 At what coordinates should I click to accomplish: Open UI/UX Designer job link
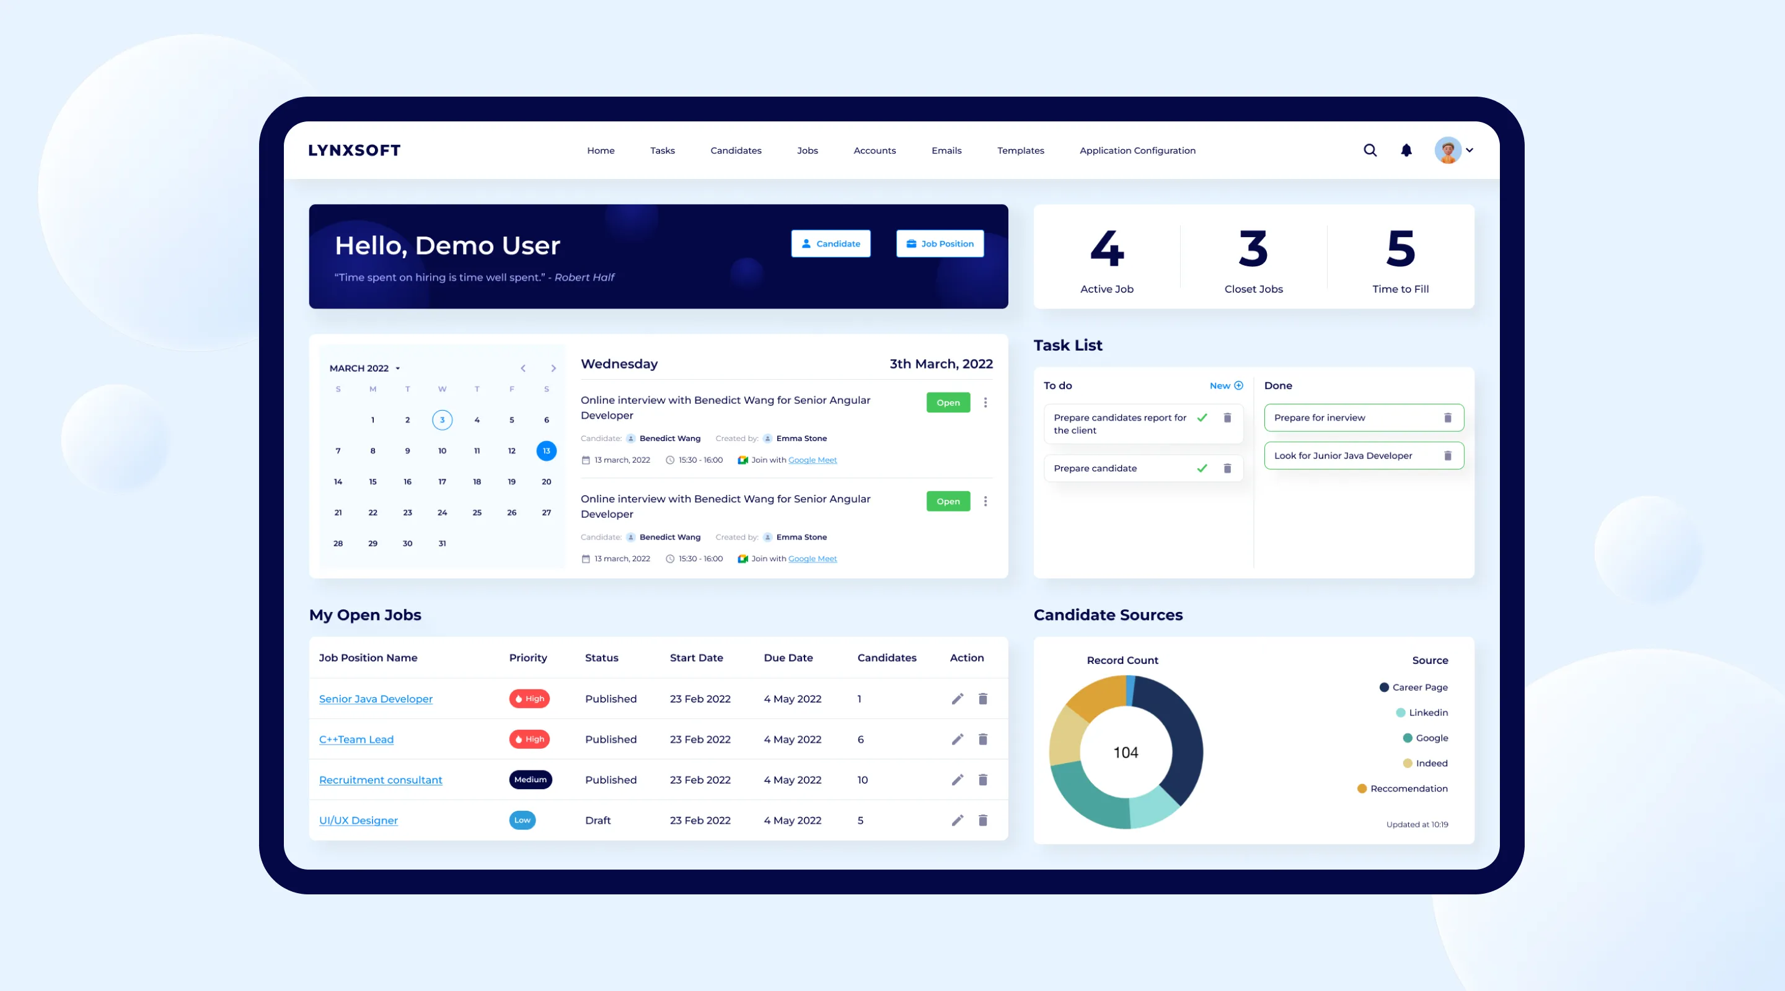[358, 820]
